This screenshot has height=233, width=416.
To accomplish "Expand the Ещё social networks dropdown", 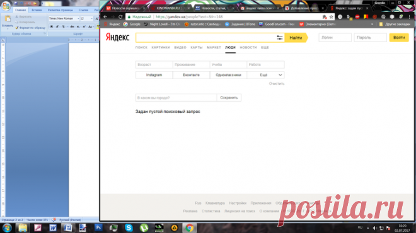I will click(x=265, y=75).
